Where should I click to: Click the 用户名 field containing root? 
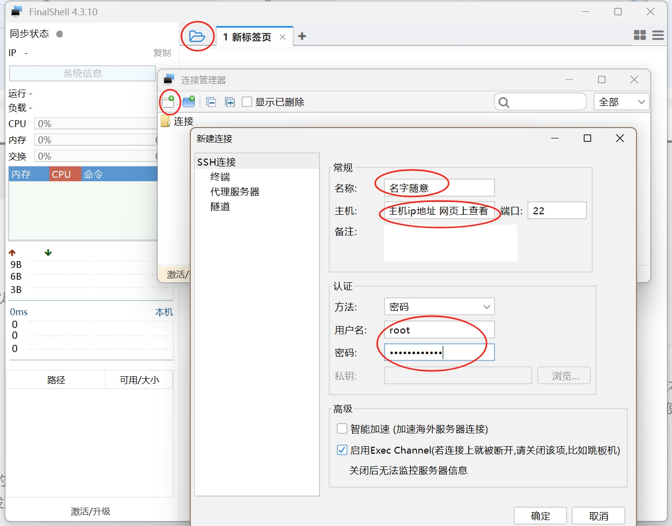click(439, 329)
